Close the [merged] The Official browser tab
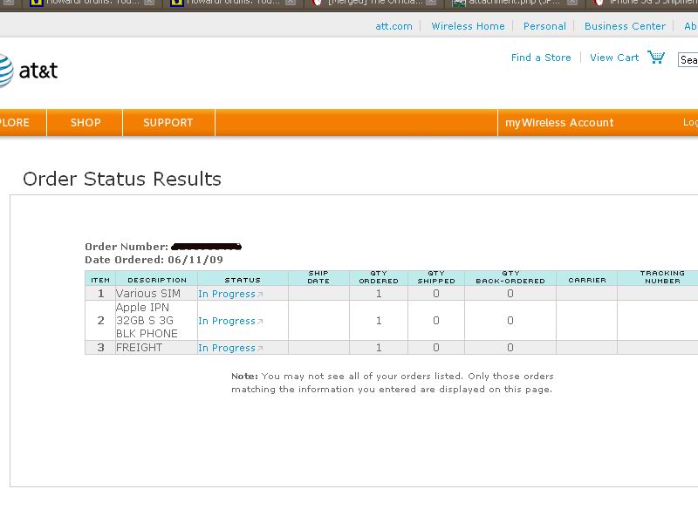 tap(431, 3)
